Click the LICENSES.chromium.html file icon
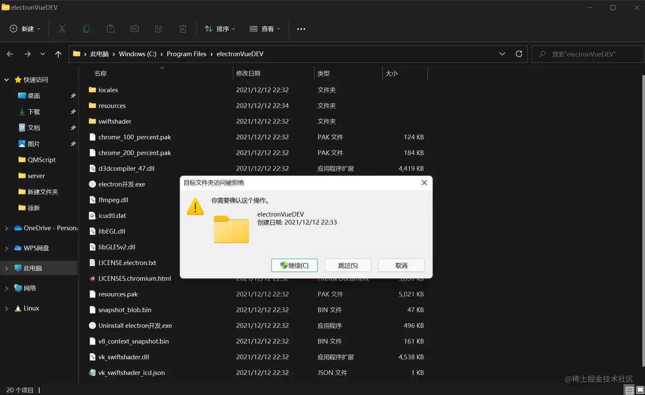Screen dimensions: 645x395 pyautogui.click(x=92, y=278)
